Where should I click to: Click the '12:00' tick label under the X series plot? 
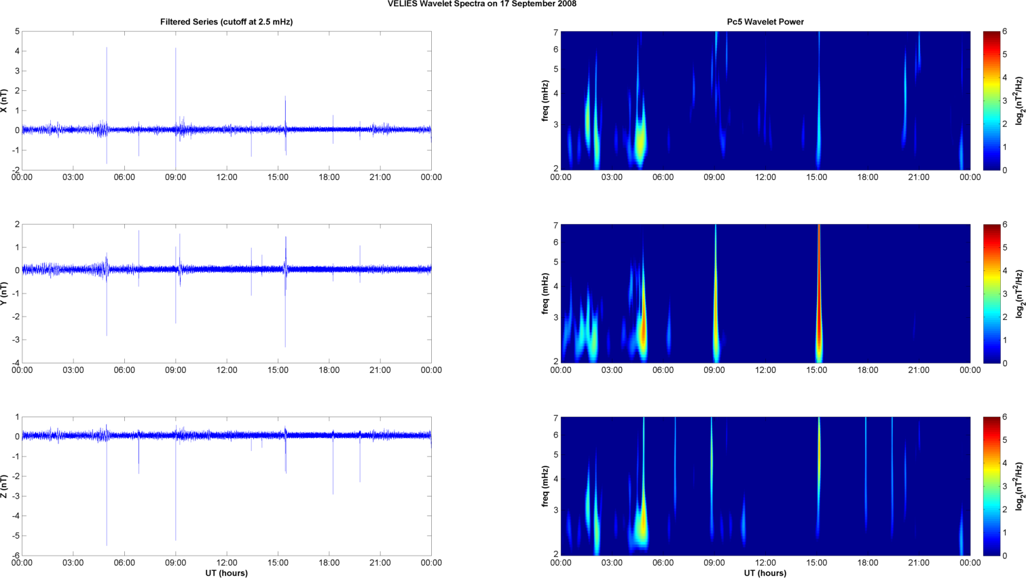click(227, 177)
